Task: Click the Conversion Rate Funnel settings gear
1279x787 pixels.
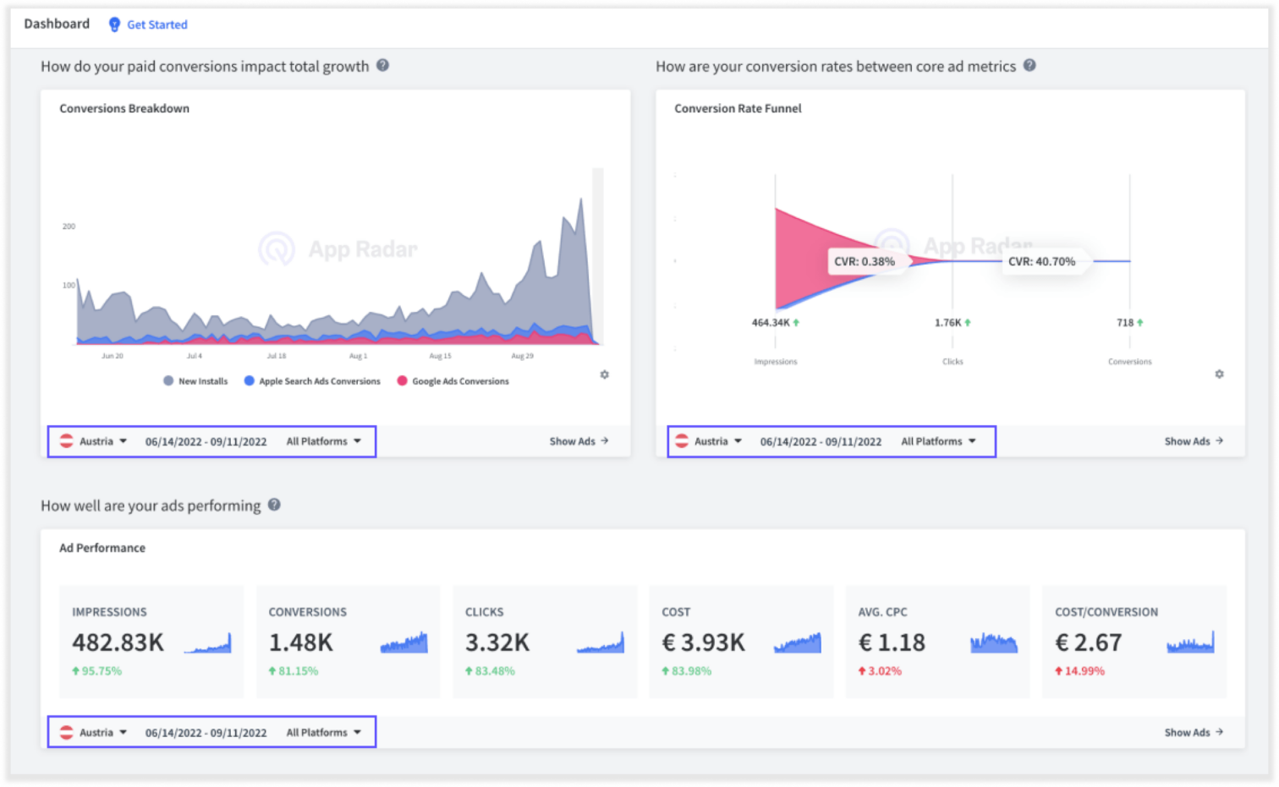Action: coord(1220,373)
